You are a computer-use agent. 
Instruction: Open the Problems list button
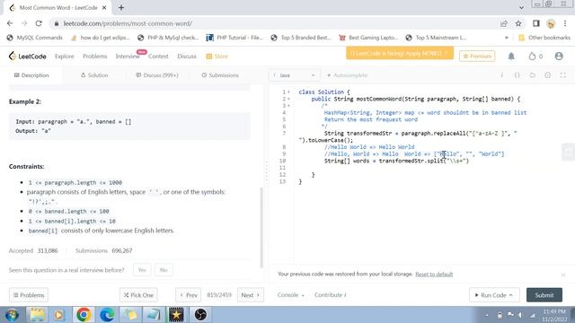coord(29,295)
